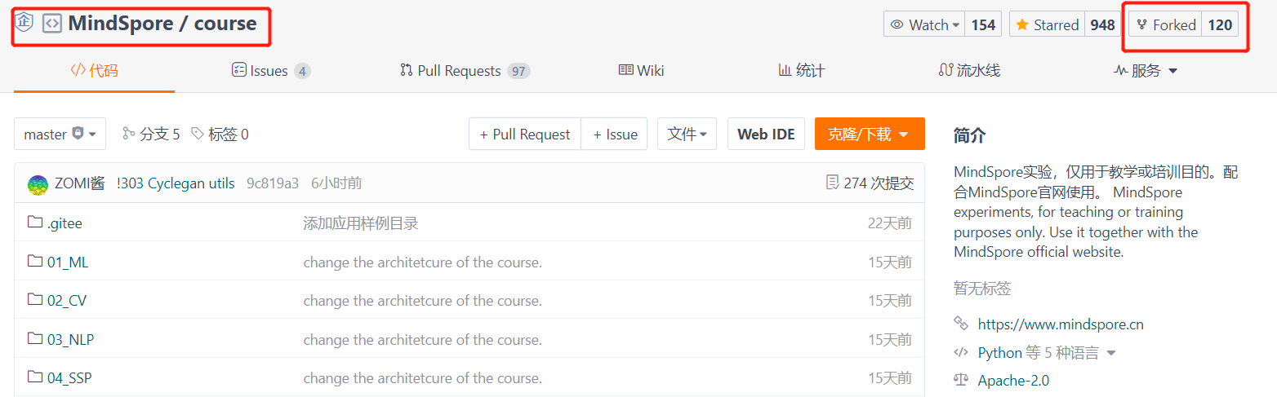Click the Issues count badge 4
This screenshot has width=1277, height=397.
coord(302,71)
